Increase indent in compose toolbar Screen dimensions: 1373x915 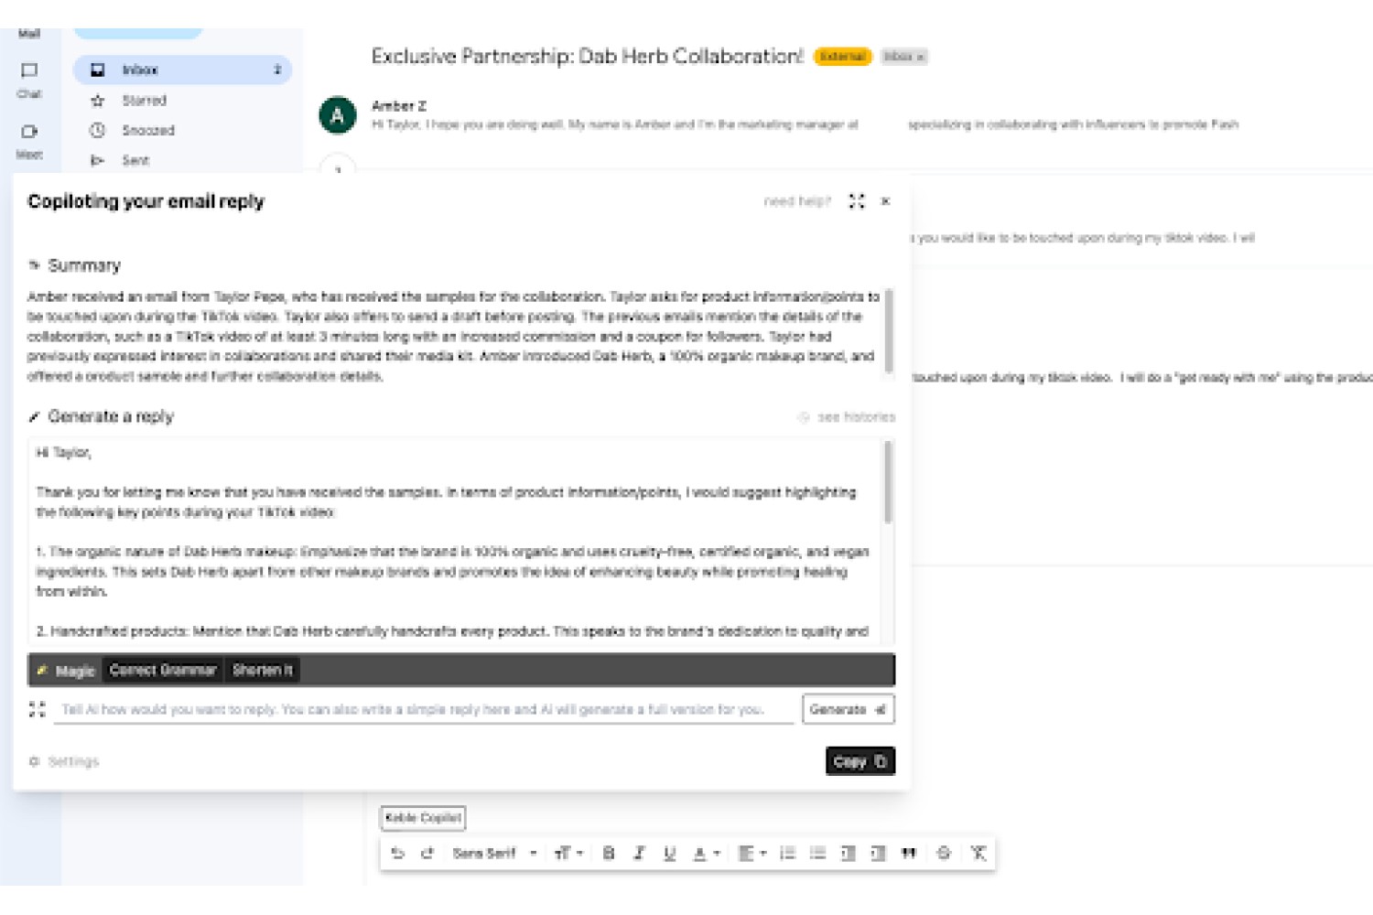(x=878, y=854)
